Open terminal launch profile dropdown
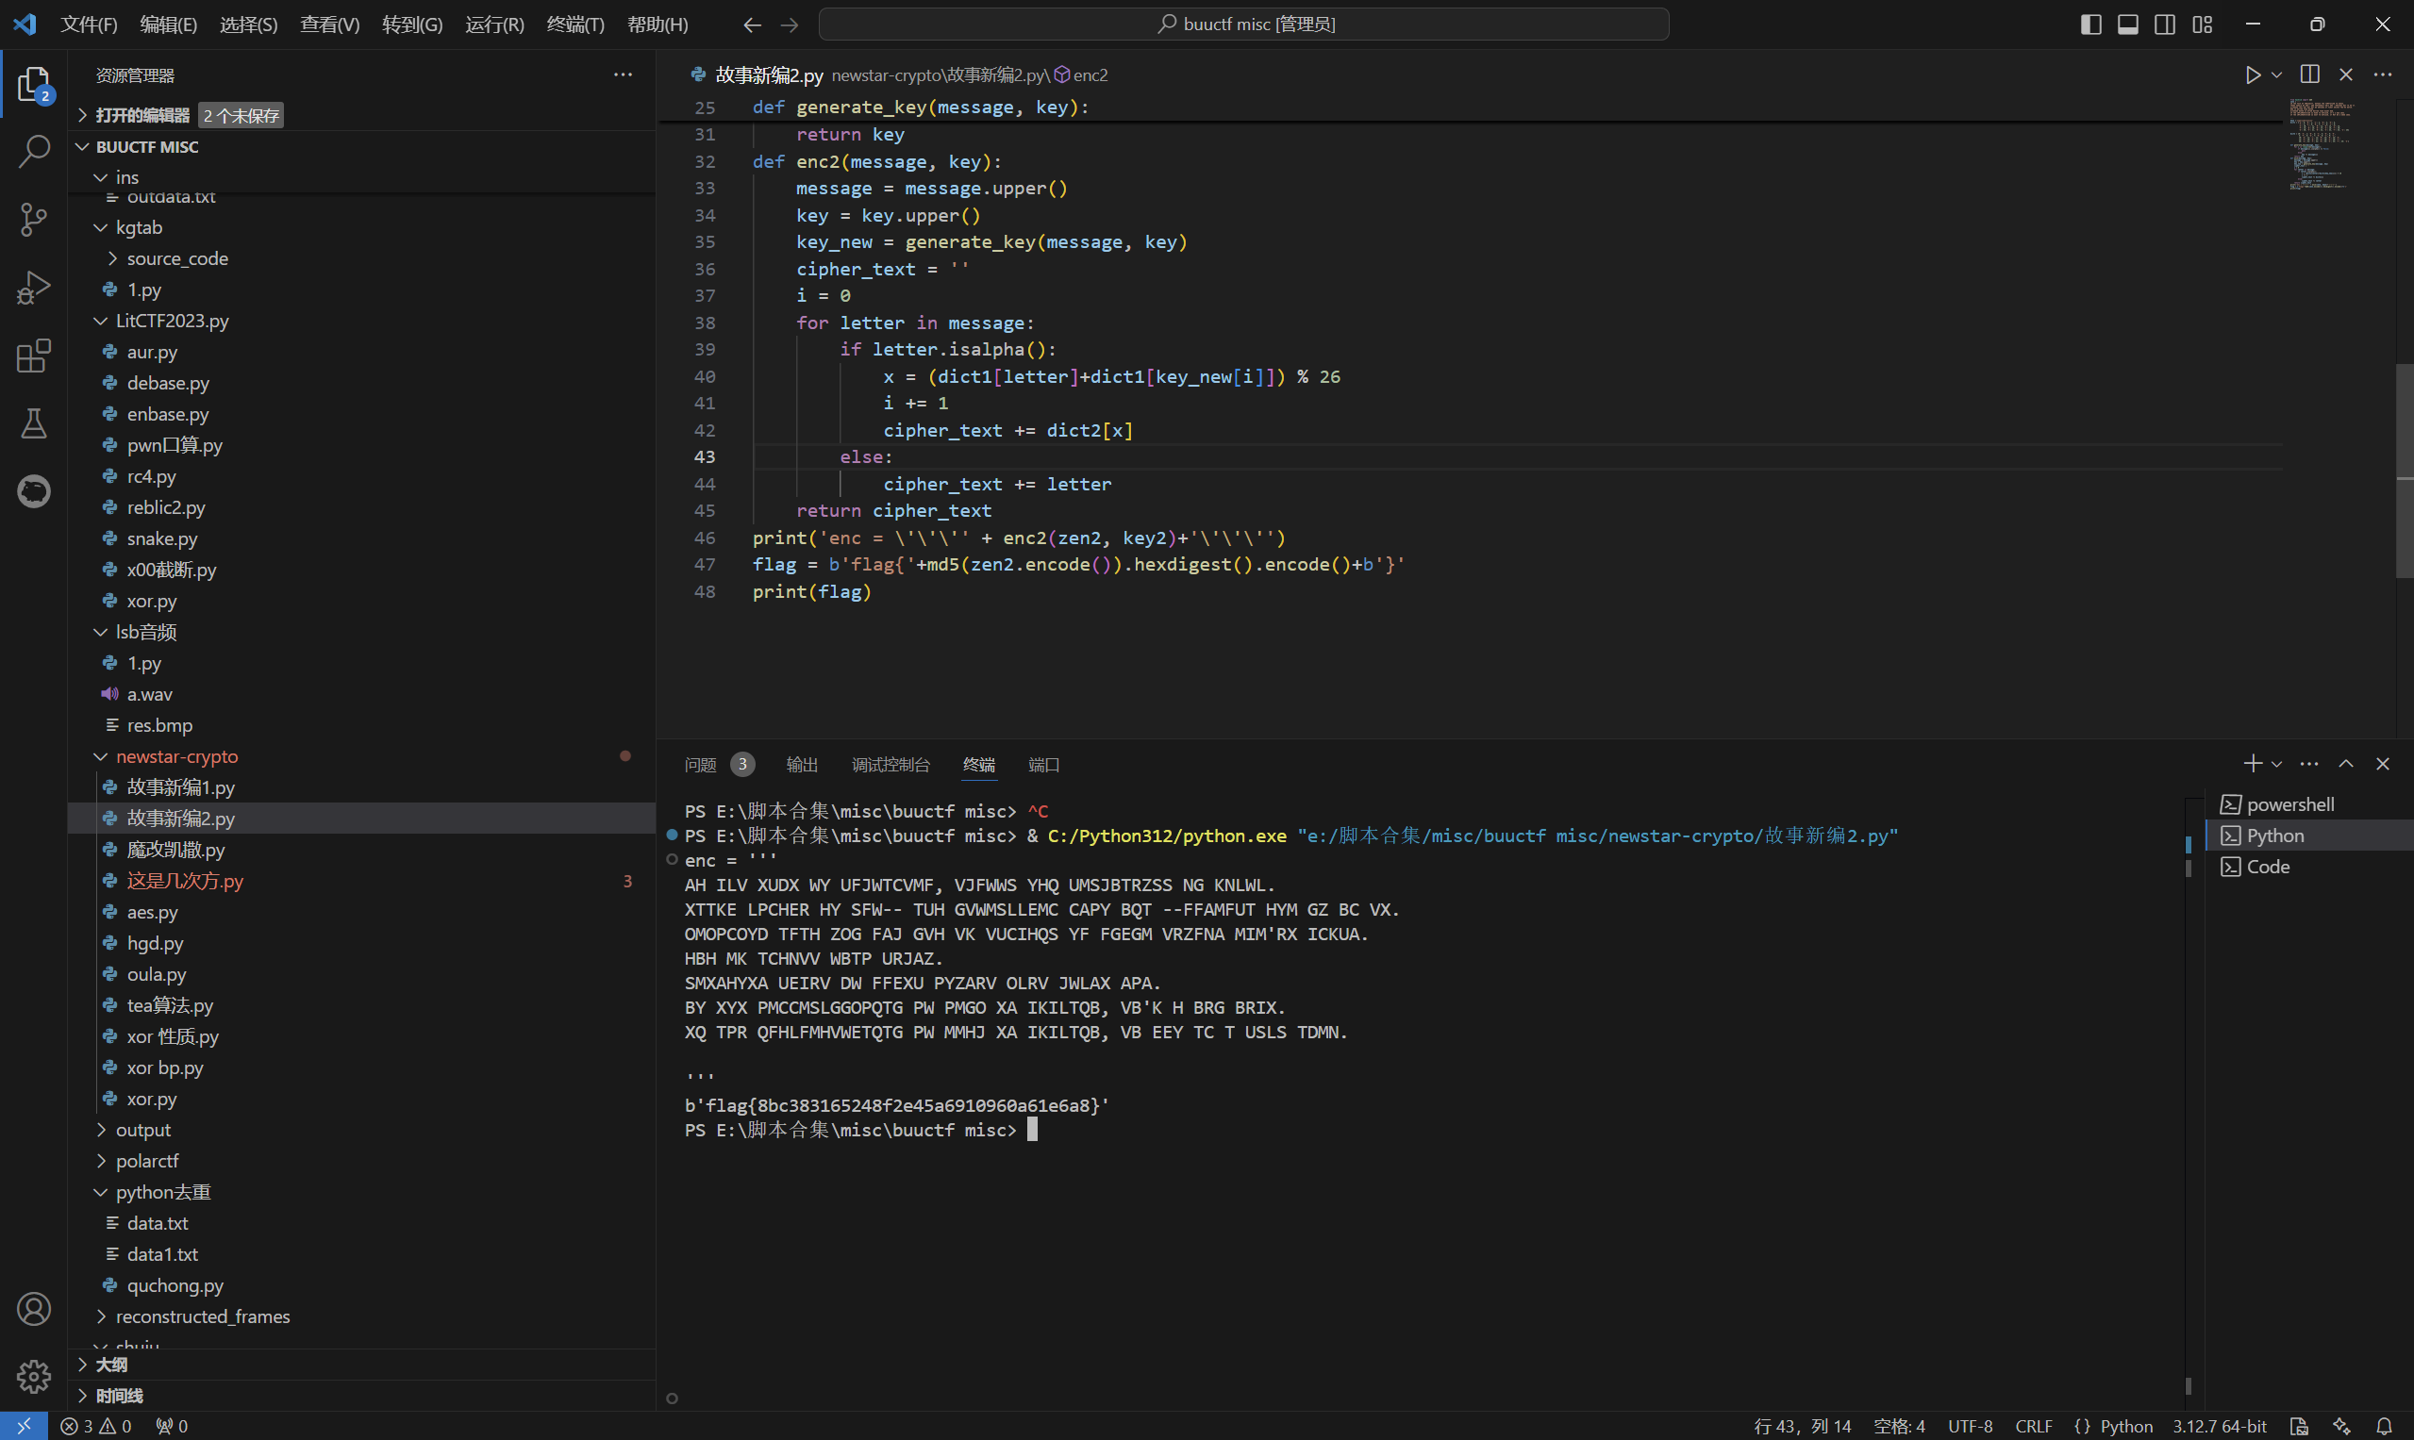 click(x=2276, y=765)
